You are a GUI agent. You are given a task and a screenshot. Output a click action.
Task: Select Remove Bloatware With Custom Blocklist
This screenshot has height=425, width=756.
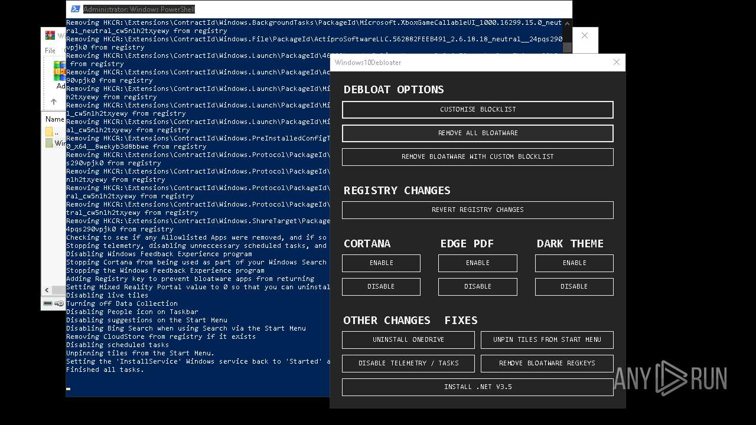pyautogui.click(x=477, y=157)
